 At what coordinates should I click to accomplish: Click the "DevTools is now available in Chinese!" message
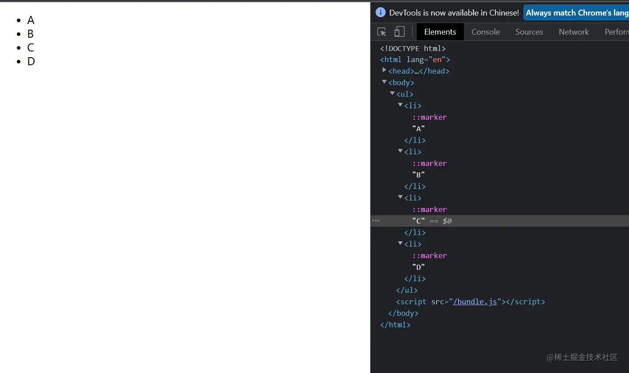click(x=454, y=13)
